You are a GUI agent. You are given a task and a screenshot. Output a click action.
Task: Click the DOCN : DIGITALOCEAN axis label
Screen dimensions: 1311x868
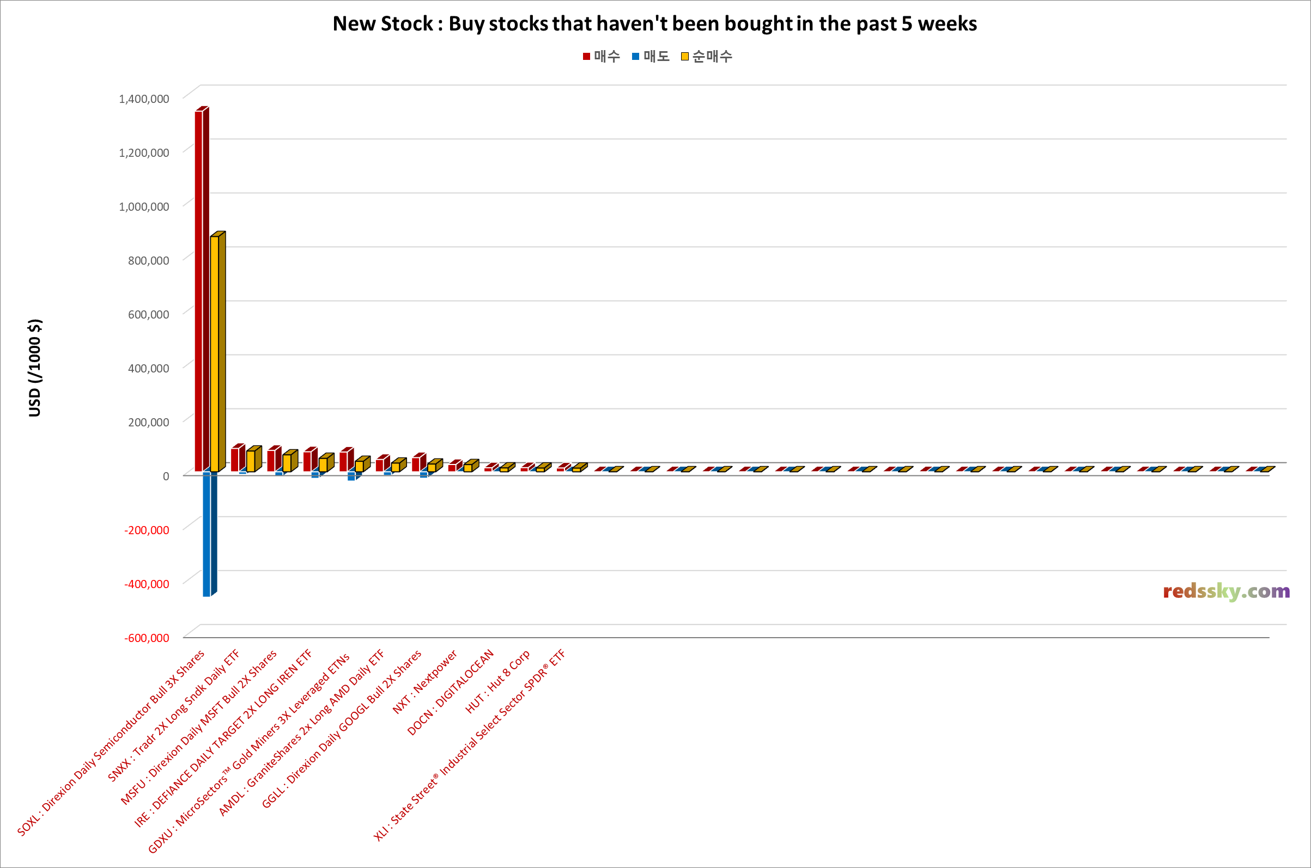point(450,692)
